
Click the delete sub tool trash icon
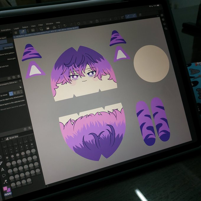(19, 77)
